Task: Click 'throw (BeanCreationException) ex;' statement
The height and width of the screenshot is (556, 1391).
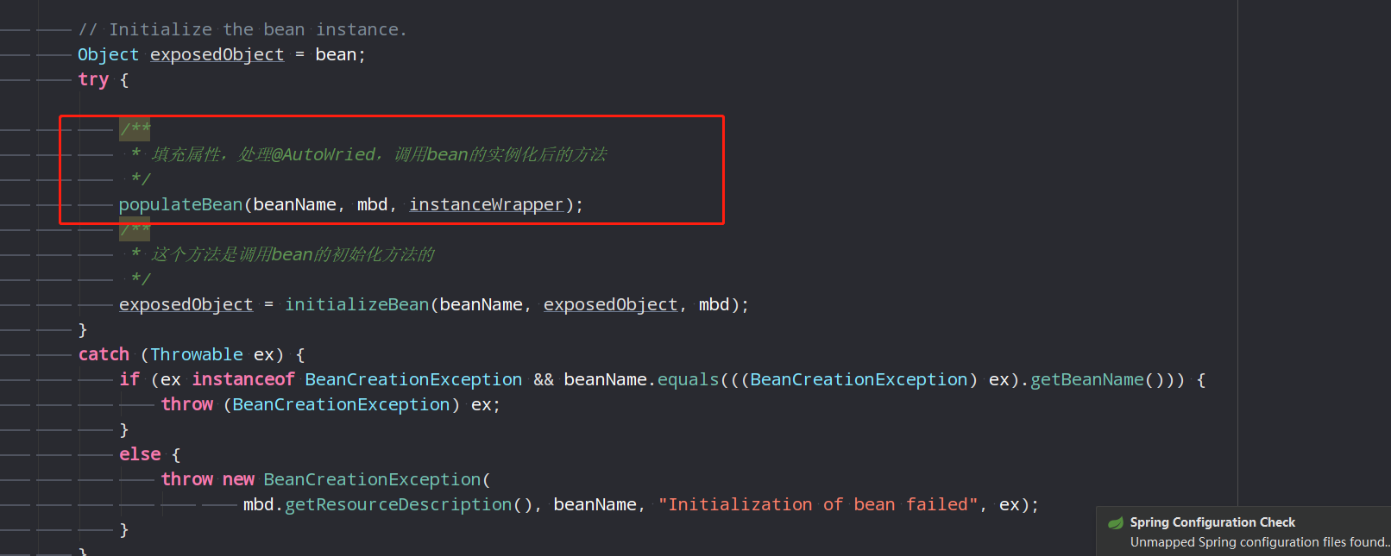Action: [330, 404]
